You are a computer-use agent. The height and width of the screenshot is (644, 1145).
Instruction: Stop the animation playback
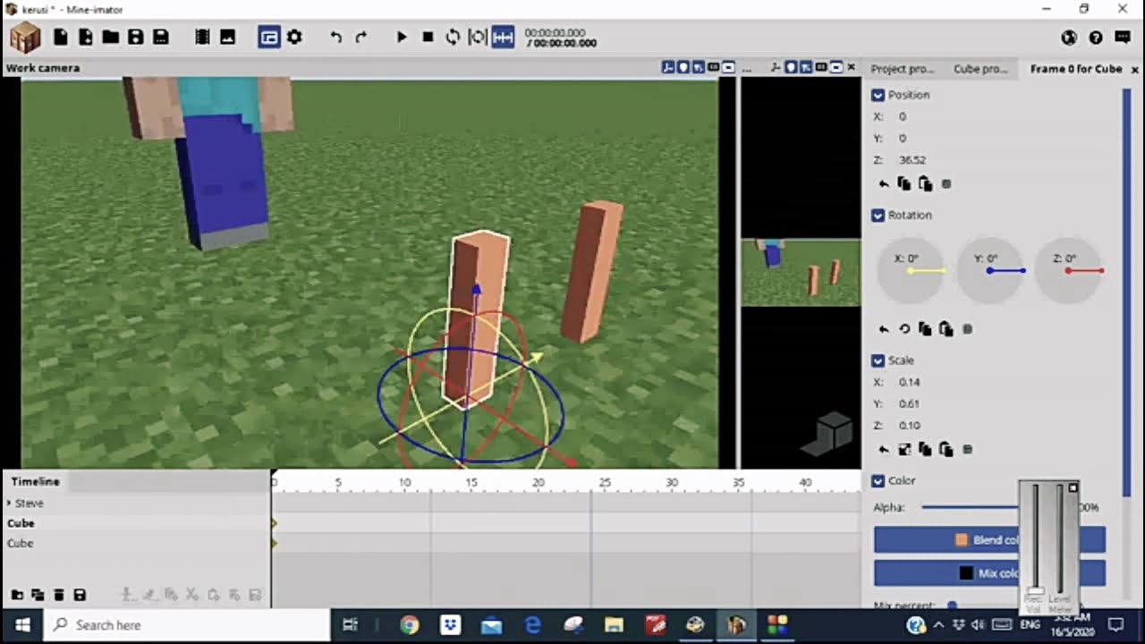(x=428, y=38)
